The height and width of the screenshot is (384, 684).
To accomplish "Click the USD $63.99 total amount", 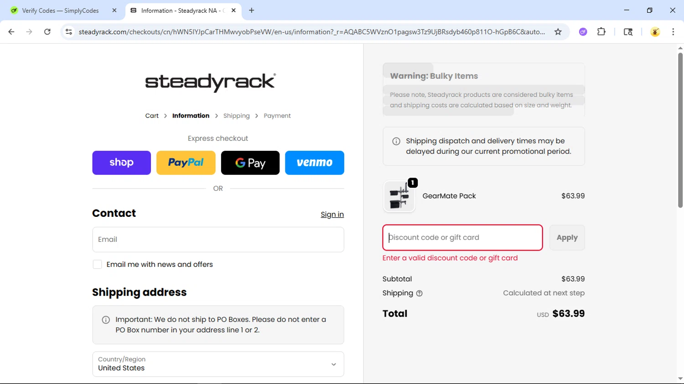I will pyautogui.click(x=560, y=314).
